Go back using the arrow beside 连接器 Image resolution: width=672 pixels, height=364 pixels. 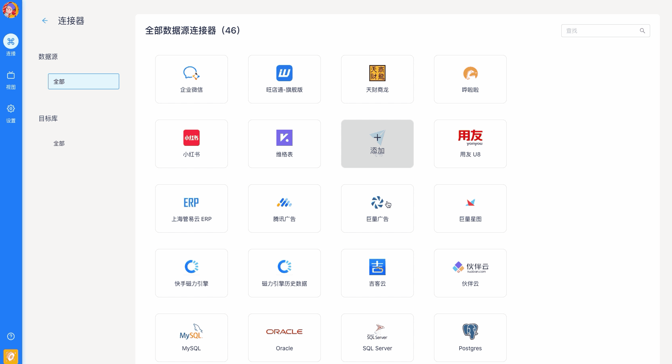(45, 21)
